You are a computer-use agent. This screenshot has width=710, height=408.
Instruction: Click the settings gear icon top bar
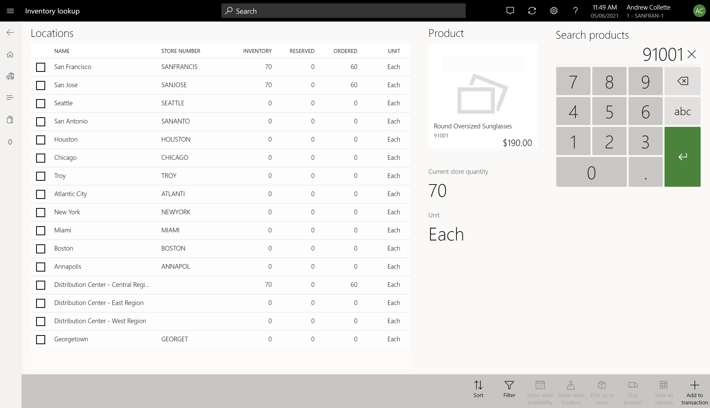point(554,11)
